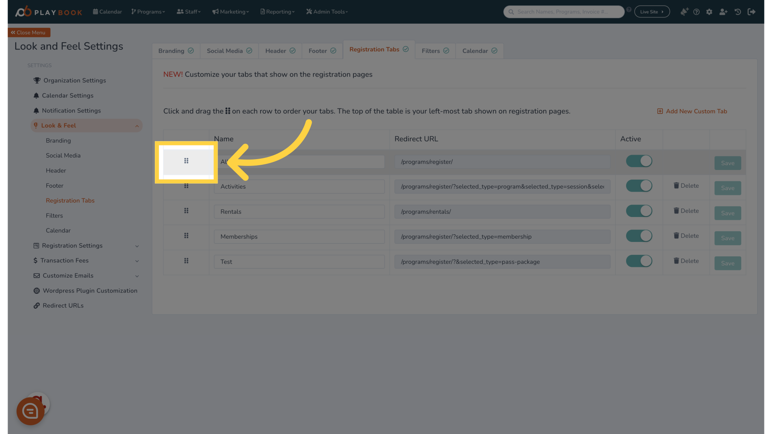Toggle the Active switch for Memberships

(639, 236)
